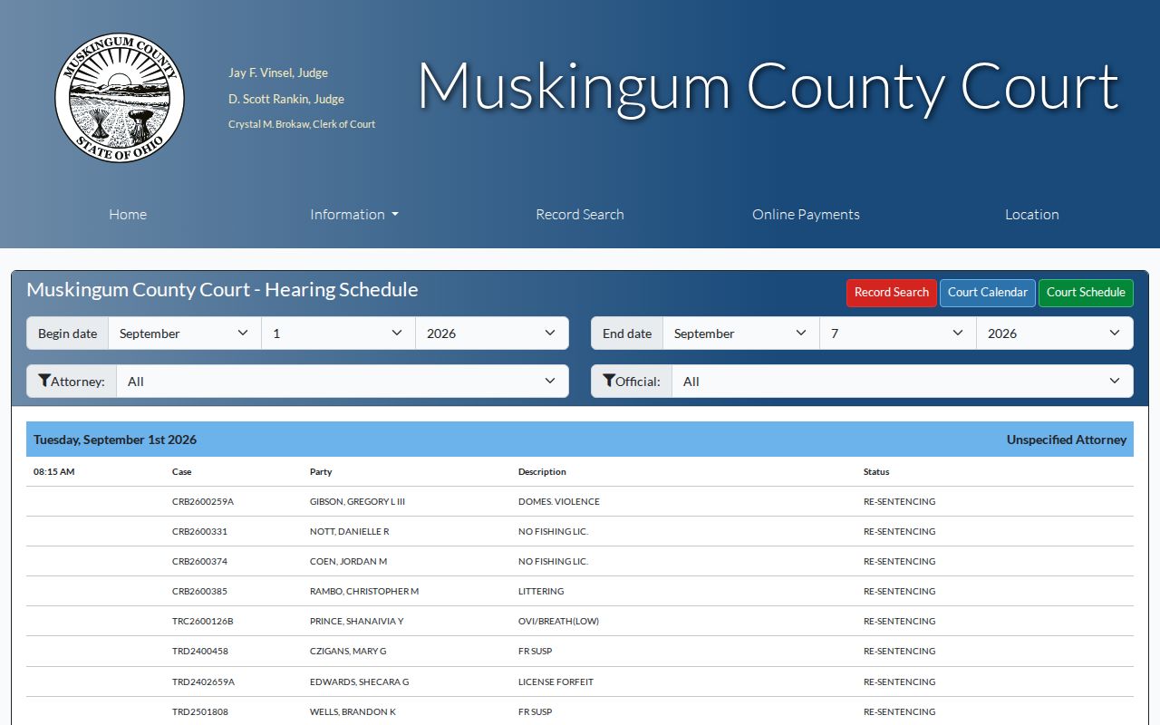Click case number TRD2501808
This screenshot has width=1160, height=725.
[200, 711]
